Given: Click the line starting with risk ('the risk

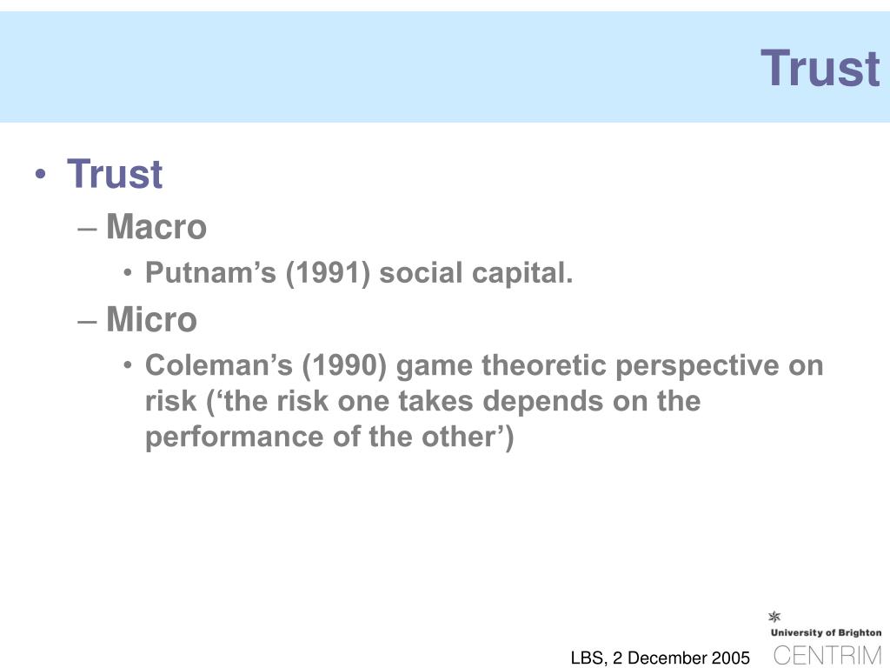Looking at the screenshot, I should tap(423, 401).
